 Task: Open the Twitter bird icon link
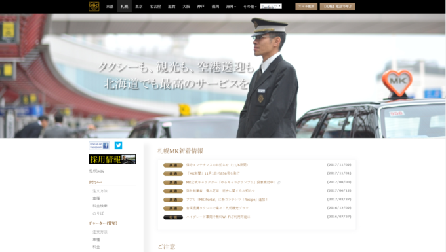tap(118, 145)
